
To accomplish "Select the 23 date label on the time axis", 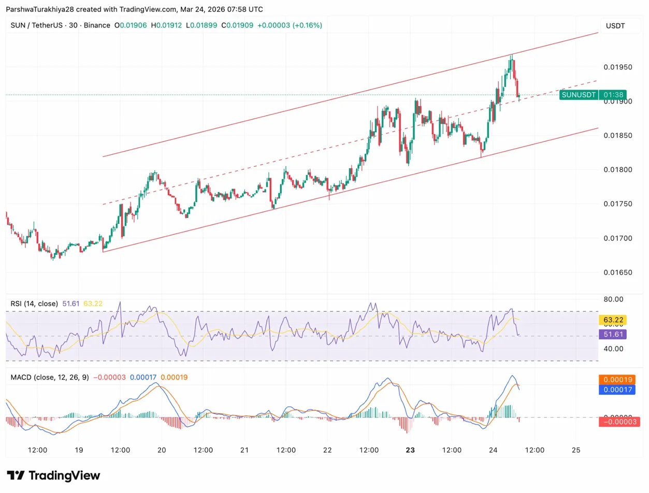I will click(410, 450).
